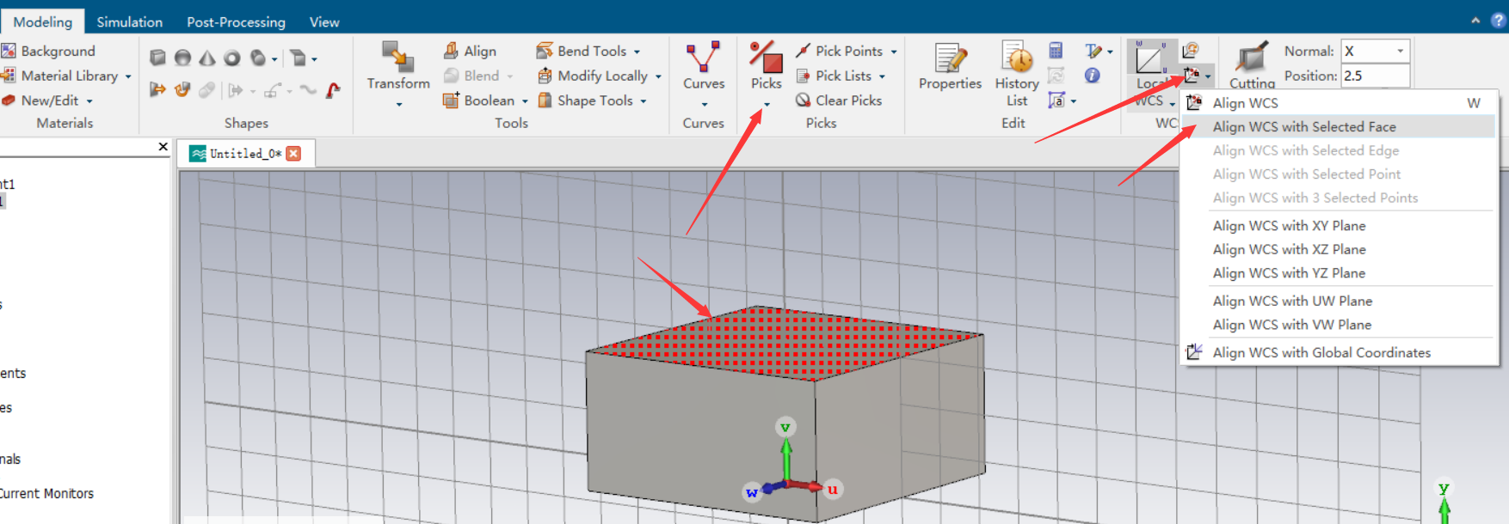
Task: Create a sphere shape
Action: (182, 58)
